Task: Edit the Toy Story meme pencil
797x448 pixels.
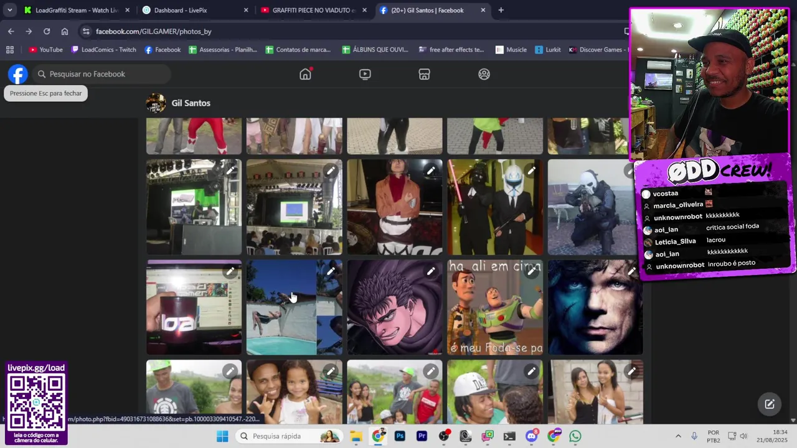Action: [531, 271]
